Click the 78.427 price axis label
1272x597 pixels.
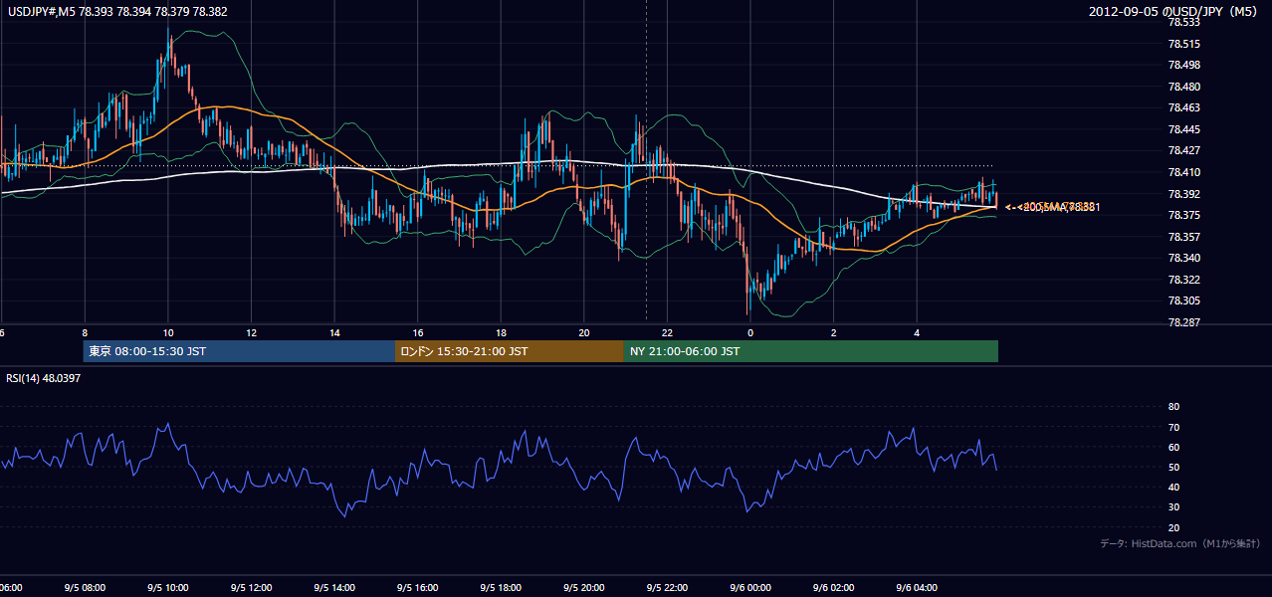pos(1183,151)
